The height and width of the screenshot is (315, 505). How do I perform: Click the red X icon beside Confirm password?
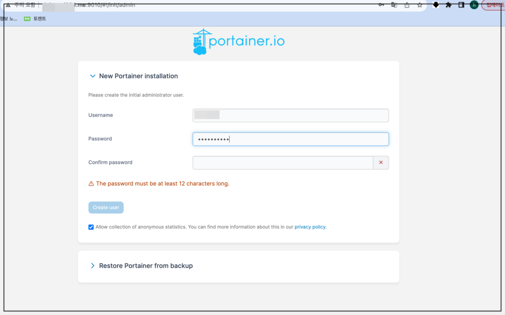[381, 163]
